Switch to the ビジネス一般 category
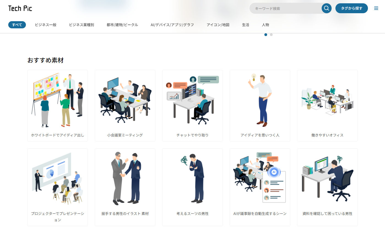 pyautogui.click(x=45, y=25)
